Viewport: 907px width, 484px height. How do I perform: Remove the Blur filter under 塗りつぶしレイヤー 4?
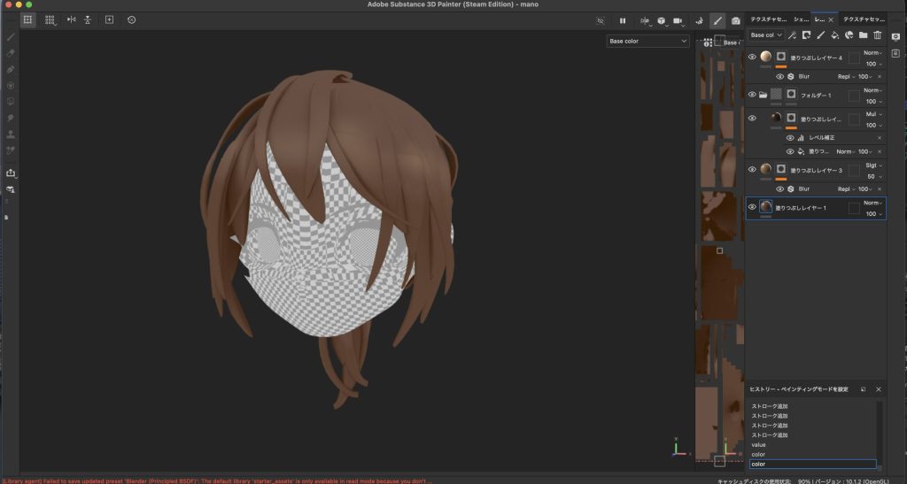click(880, 76)
